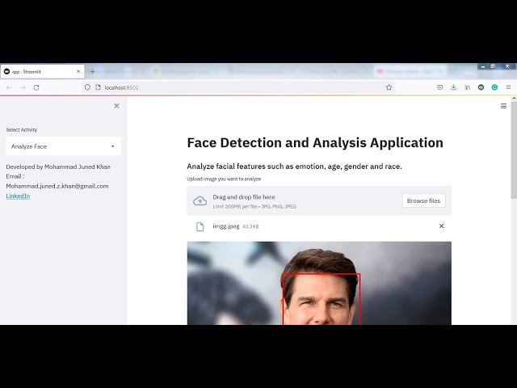
Task: Click the shield tracking protection icon
Action: tap(87, 87)
